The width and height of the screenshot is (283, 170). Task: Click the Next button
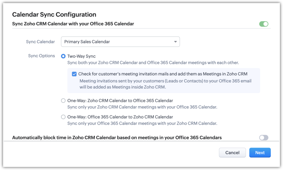[x=260, y=152]
